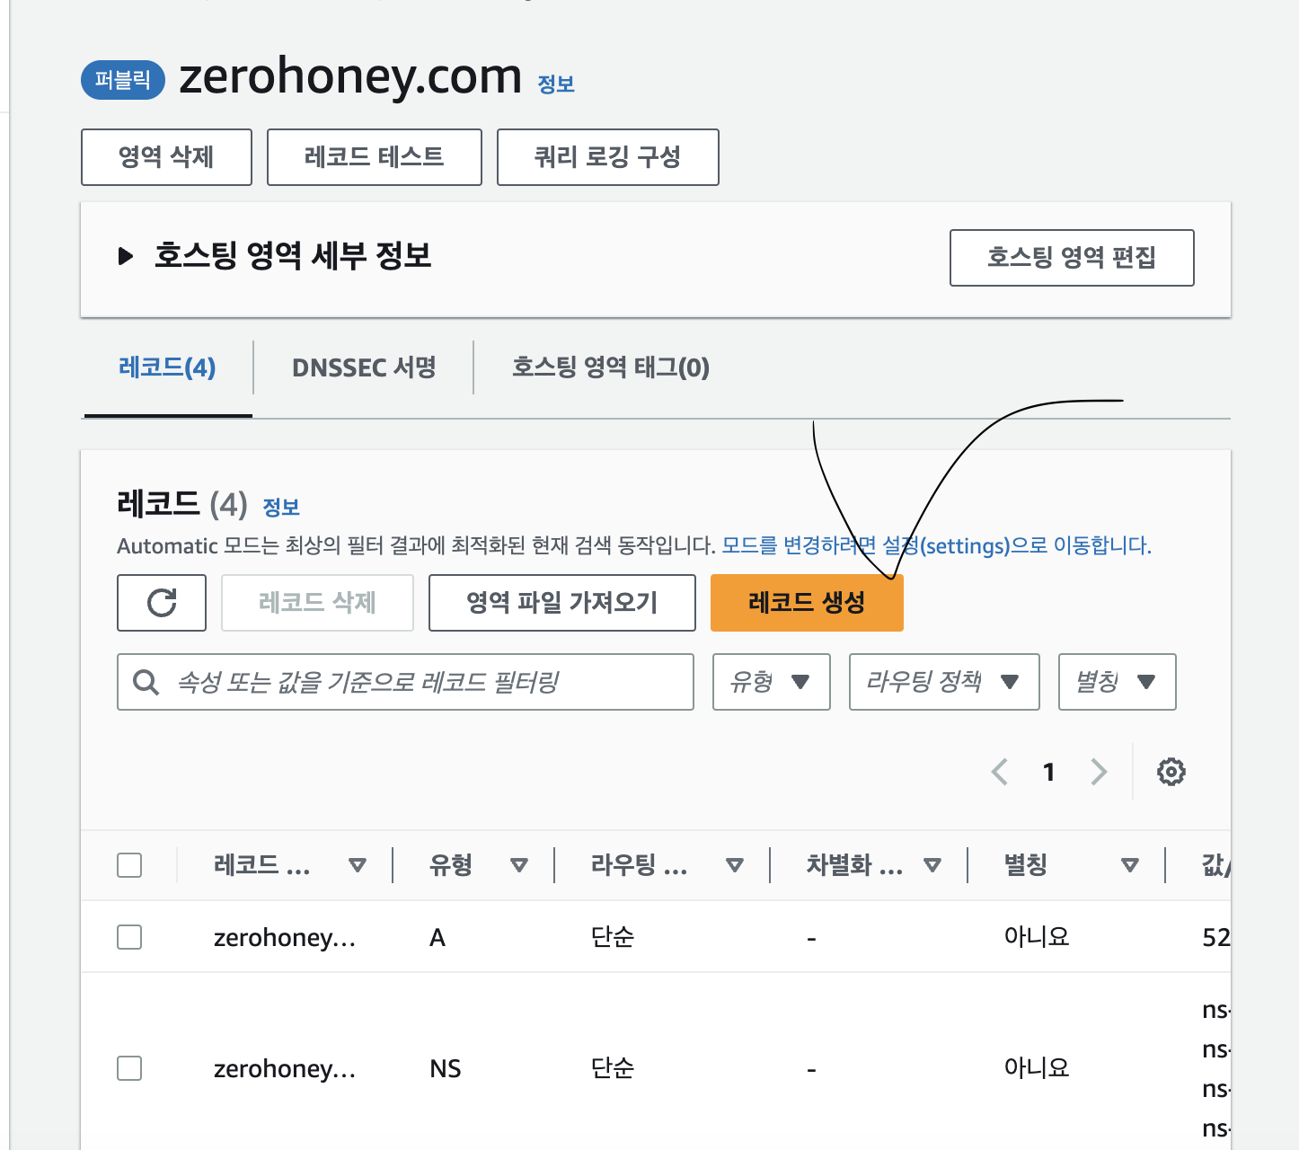1299x1150 pixels.
Task: Click zerohoney record name in NS row
Action: pyautogui.click(x=285, y=1068)
